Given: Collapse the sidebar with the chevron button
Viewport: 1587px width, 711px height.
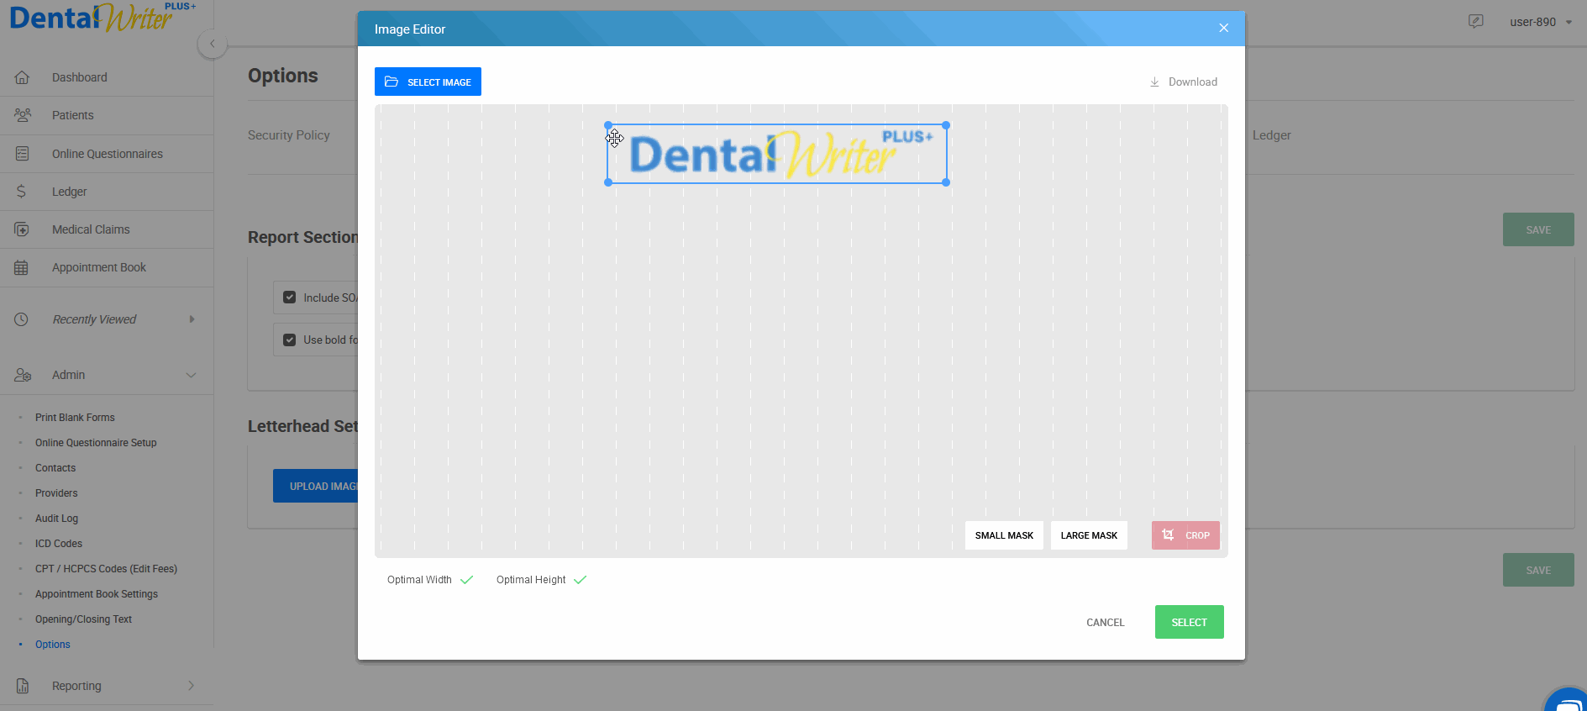Looking at the screenshot, I should click(x=213, y=44).
